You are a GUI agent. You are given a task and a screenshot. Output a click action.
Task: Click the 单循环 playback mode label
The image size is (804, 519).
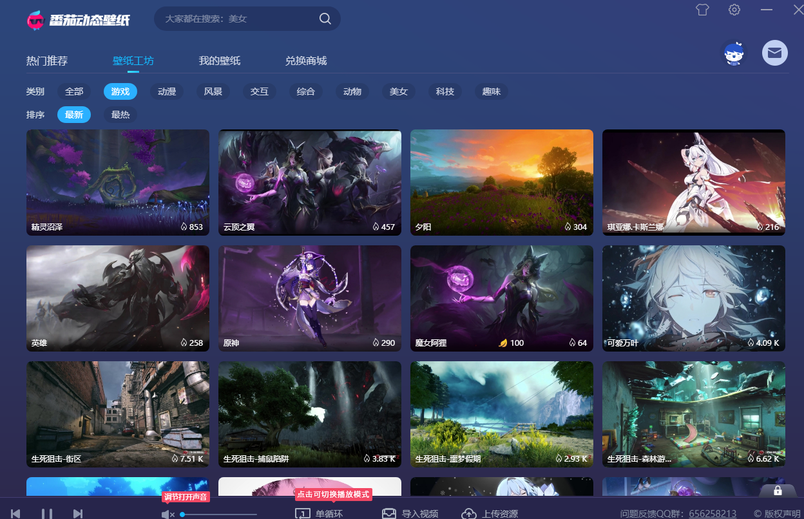pyautogui.click(x=329, y=514)
